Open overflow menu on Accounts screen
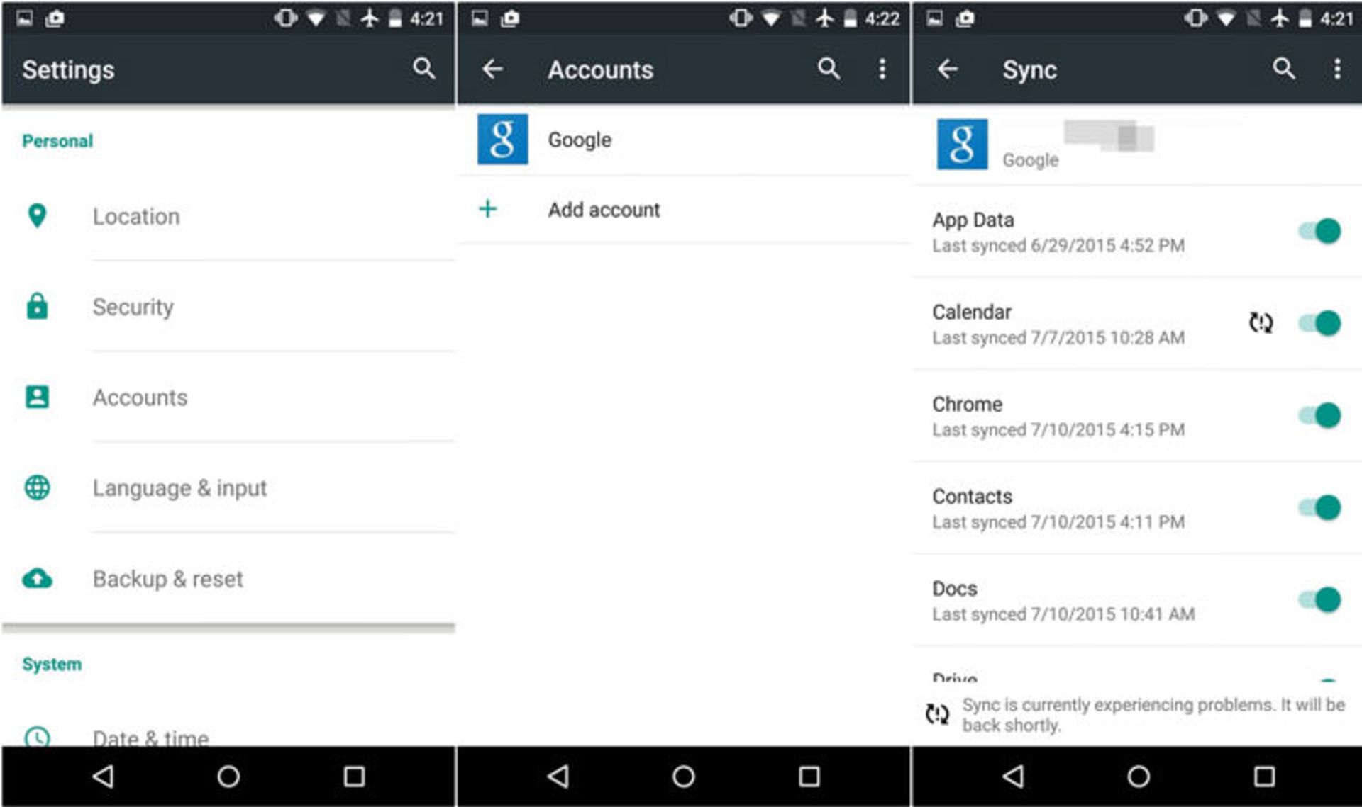 [x=882, y=69]
